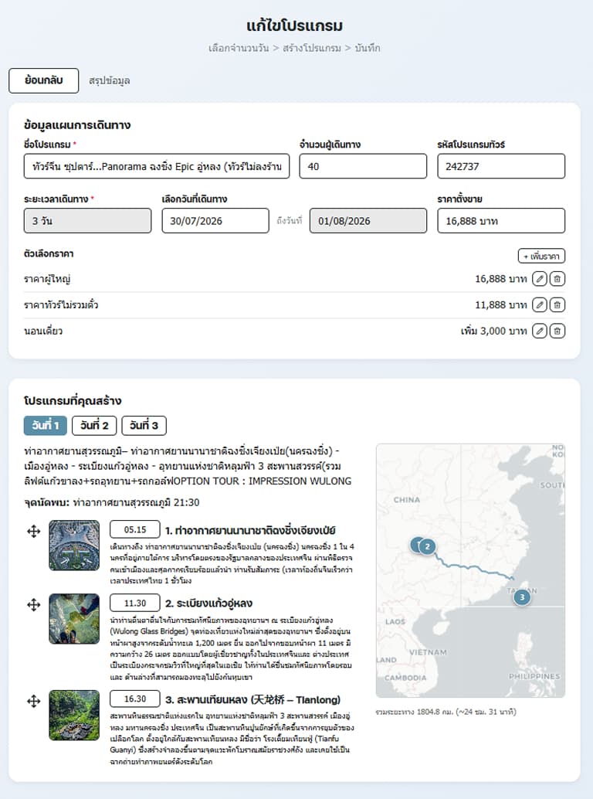The height and width of the screenshot is (799, 593).
Task: Click the 11,888 บาท price value
Action: pos(501,304)
